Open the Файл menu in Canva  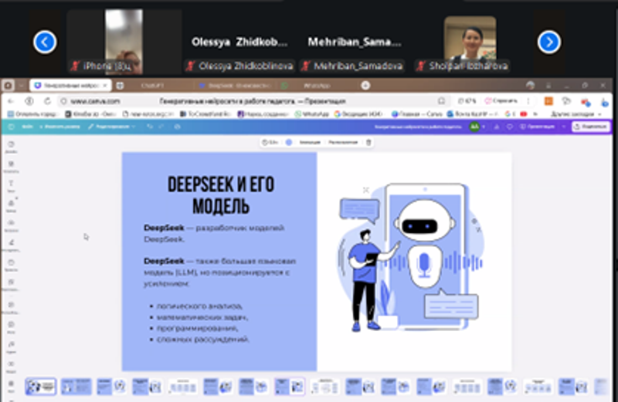pyautogui.click(x=27, y=126)
